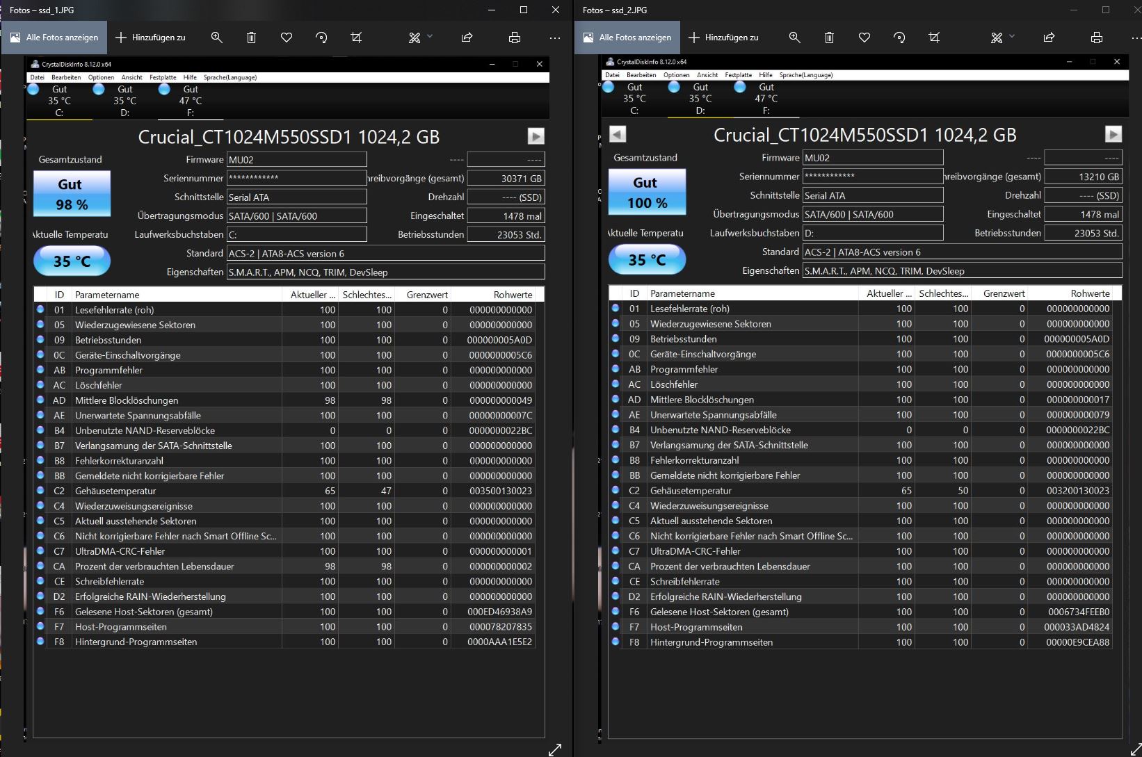Click the next disk arrow in the ssd_2 screenshot
Screen dimensions: 1142x757
(x=1113, y=134)
